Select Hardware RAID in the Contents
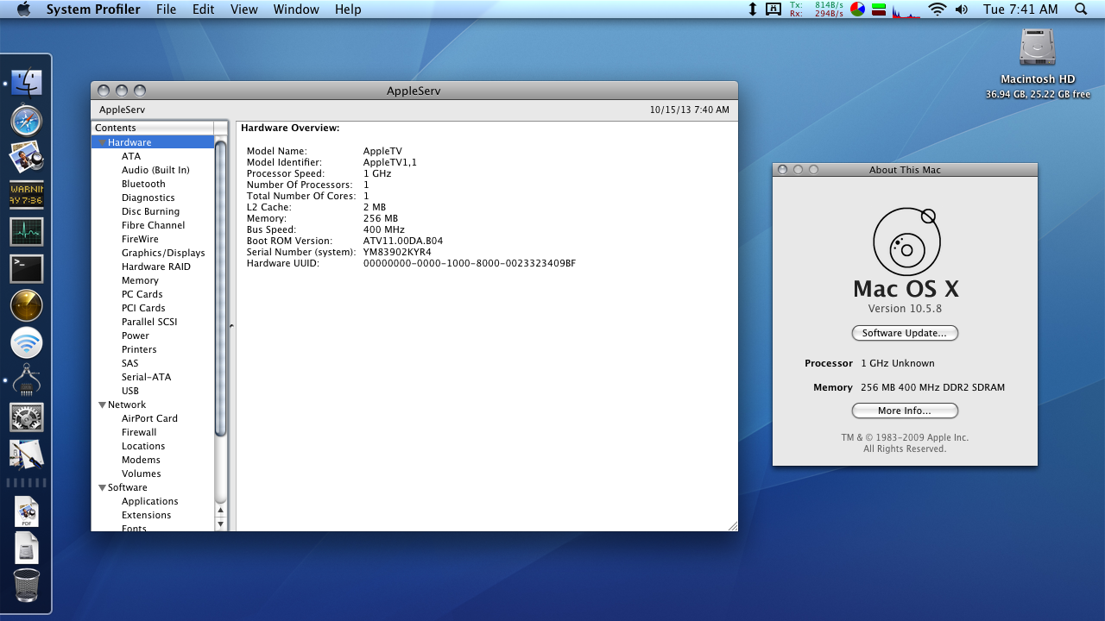Image resolution: width=1105 pixels, height=621 pixels. coord(156,267)
